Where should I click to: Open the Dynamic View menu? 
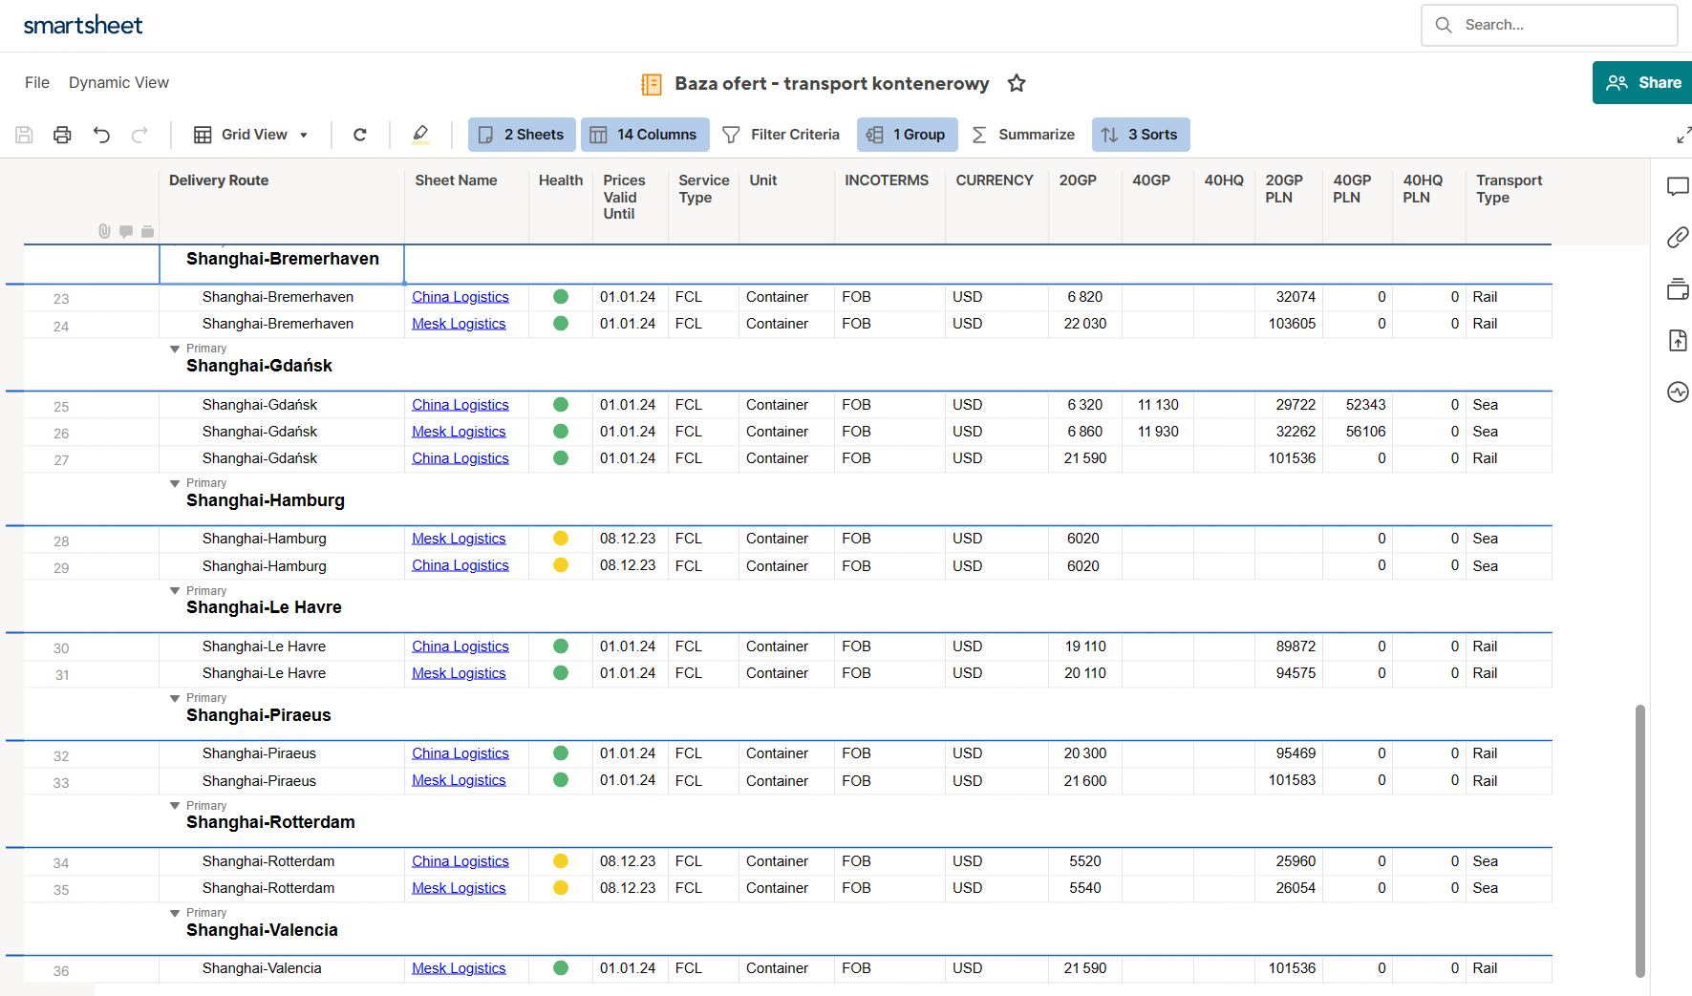tap(118, 83)
